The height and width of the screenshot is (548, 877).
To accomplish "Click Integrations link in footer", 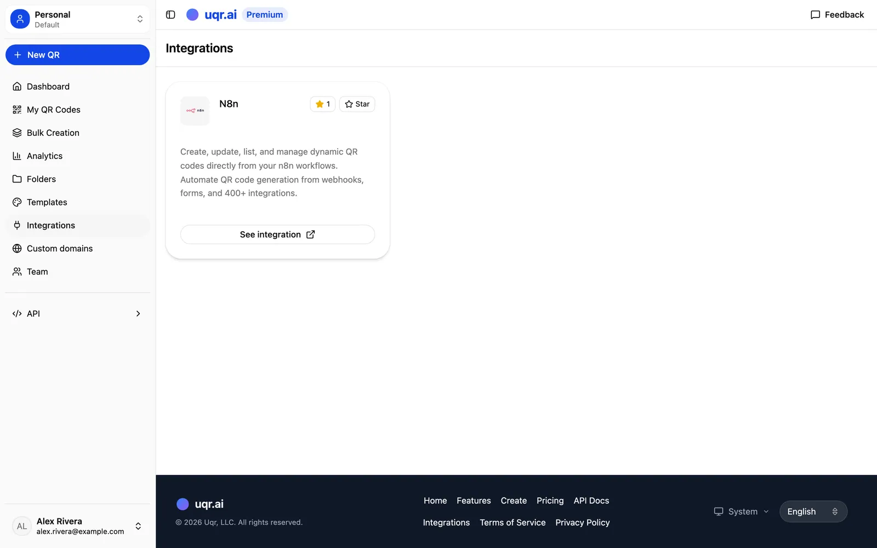I will click(x=446, y=523).
